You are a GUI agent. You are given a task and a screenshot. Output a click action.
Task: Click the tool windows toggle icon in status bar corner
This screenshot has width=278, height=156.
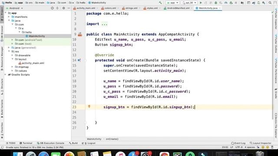tap(2, 147)
